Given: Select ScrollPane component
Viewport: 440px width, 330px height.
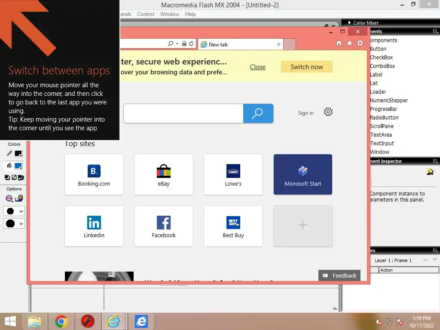Looking at the screenshot, I should coord(382,126).
